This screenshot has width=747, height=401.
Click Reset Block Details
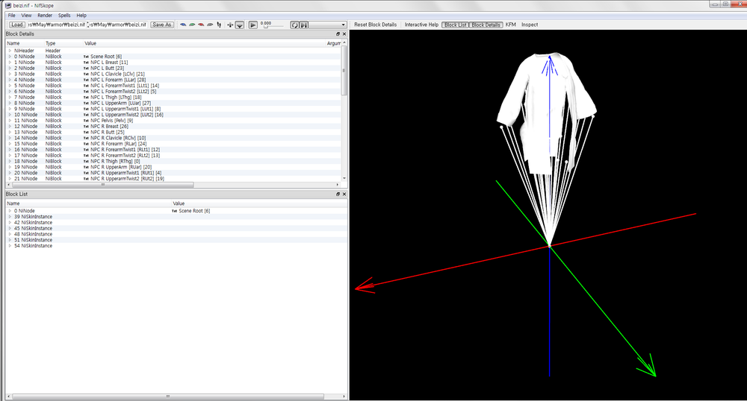click(x=376, y=25)
